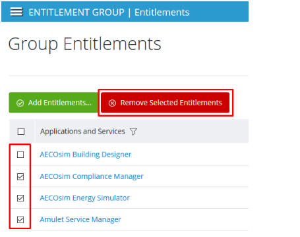This screenshot has height=237, width=300.
Task: Click the blue header bar right of Entitlements
Action: click(x=219, y=12)
